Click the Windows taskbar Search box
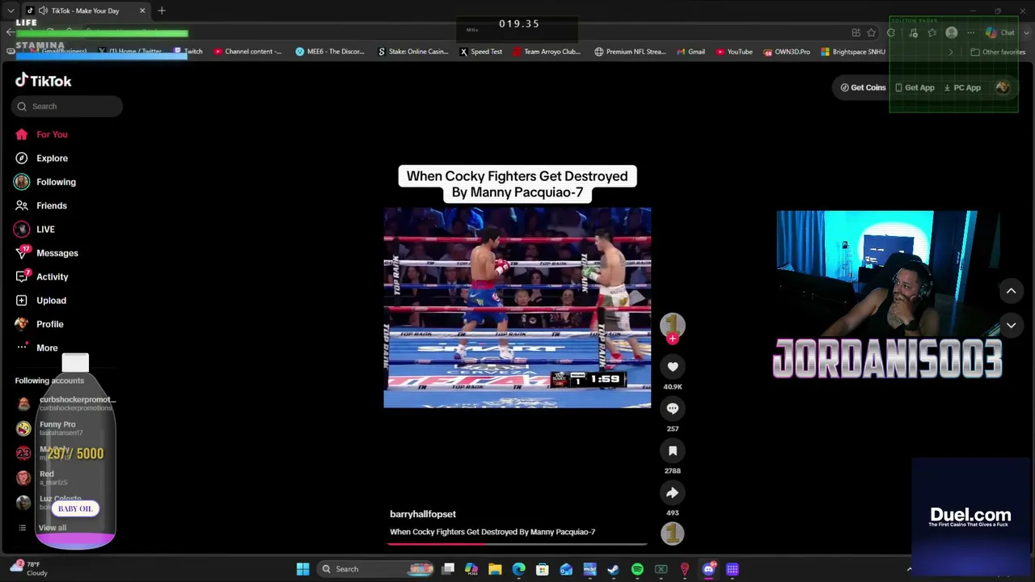The image size is (1035, 582). pos(377,569)
